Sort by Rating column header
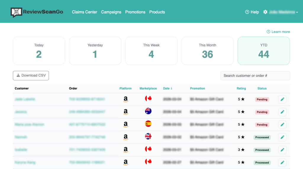This screenshot has height=169, width=303. tap(241, 88)
